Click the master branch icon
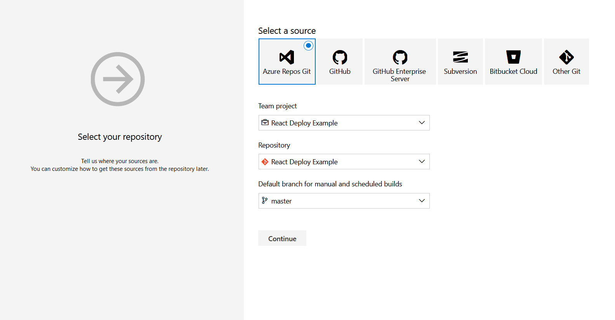Screen dimensions: 615x320 [265, 201]
